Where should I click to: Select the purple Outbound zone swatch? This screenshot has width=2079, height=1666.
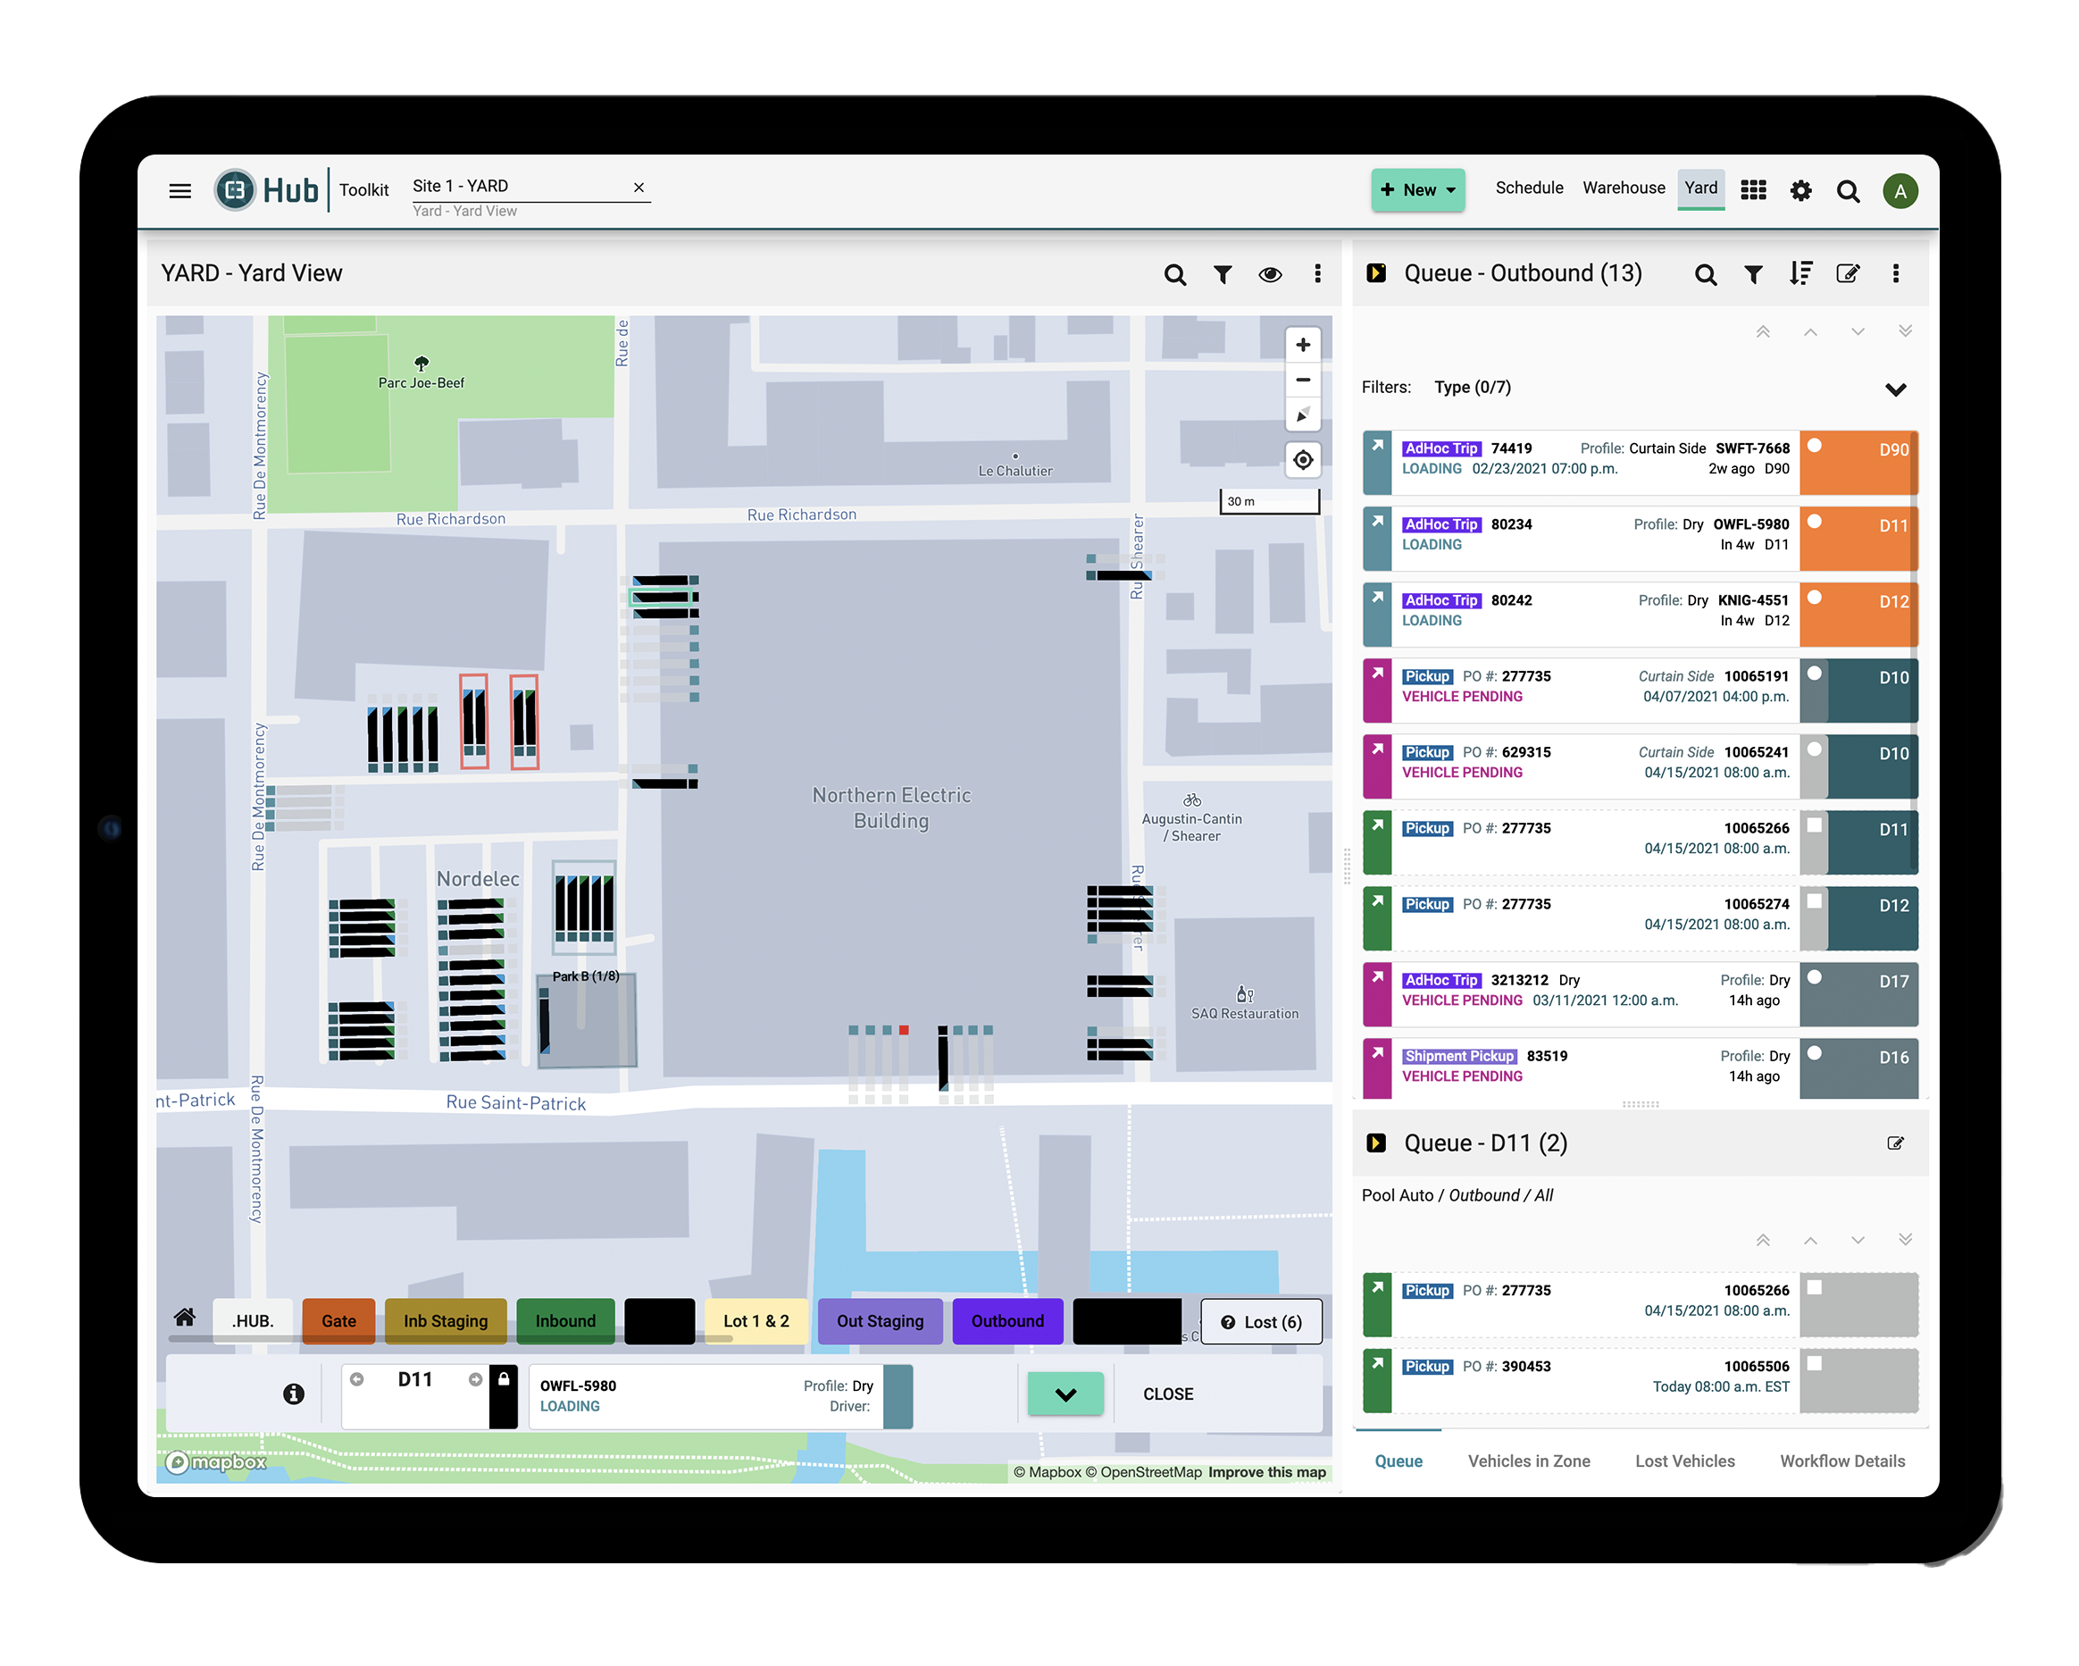click(x=1006, y=1320)
